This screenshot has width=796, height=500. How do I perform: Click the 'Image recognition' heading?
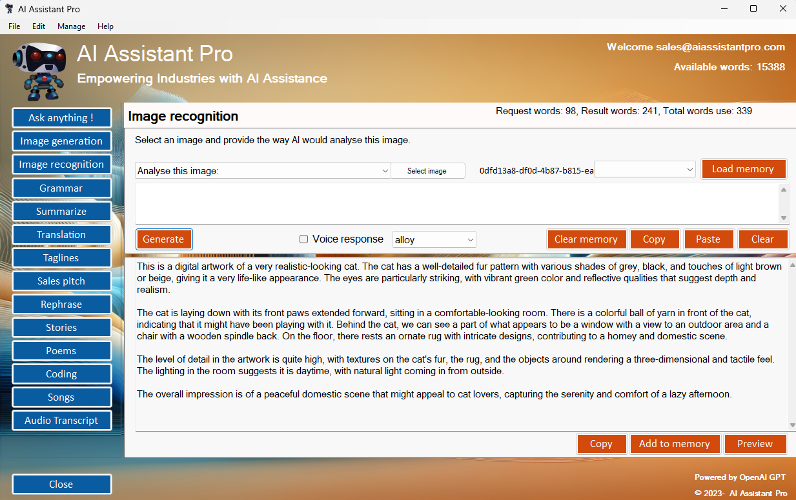pos(183,116)
